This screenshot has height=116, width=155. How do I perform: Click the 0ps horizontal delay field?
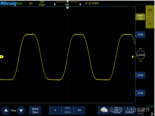(67, 4)
